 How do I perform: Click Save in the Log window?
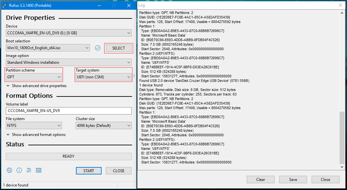click(x=293, y=180)
